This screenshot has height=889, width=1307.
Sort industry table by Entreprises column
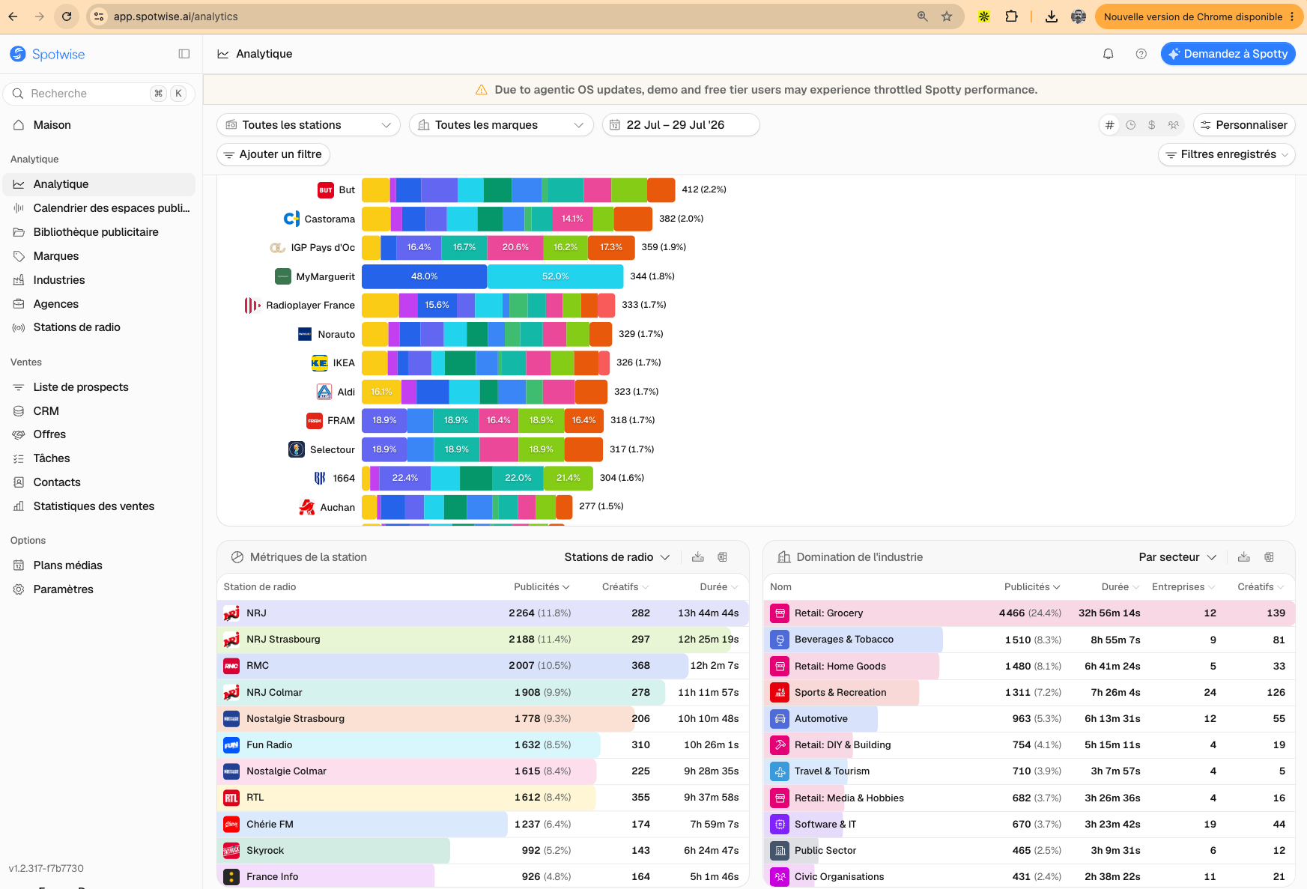click(x=1183, y=587)
